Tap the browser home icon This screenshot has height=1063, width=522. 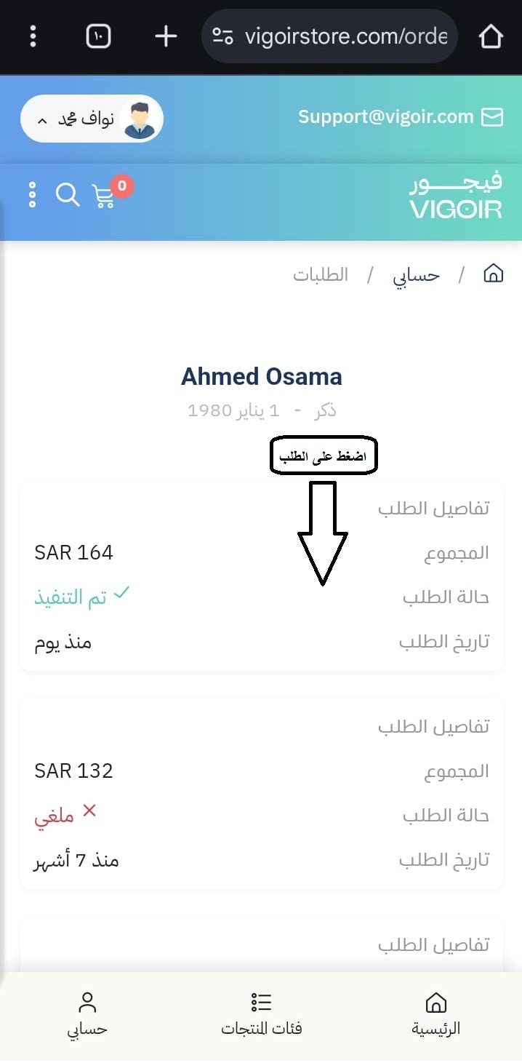pos(491,36)
